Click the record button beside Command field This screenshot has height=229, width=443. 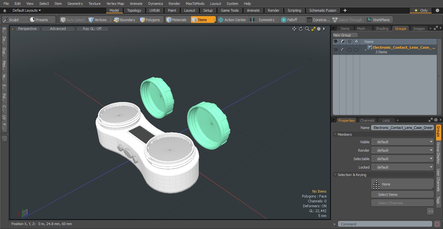click(437, 224)
